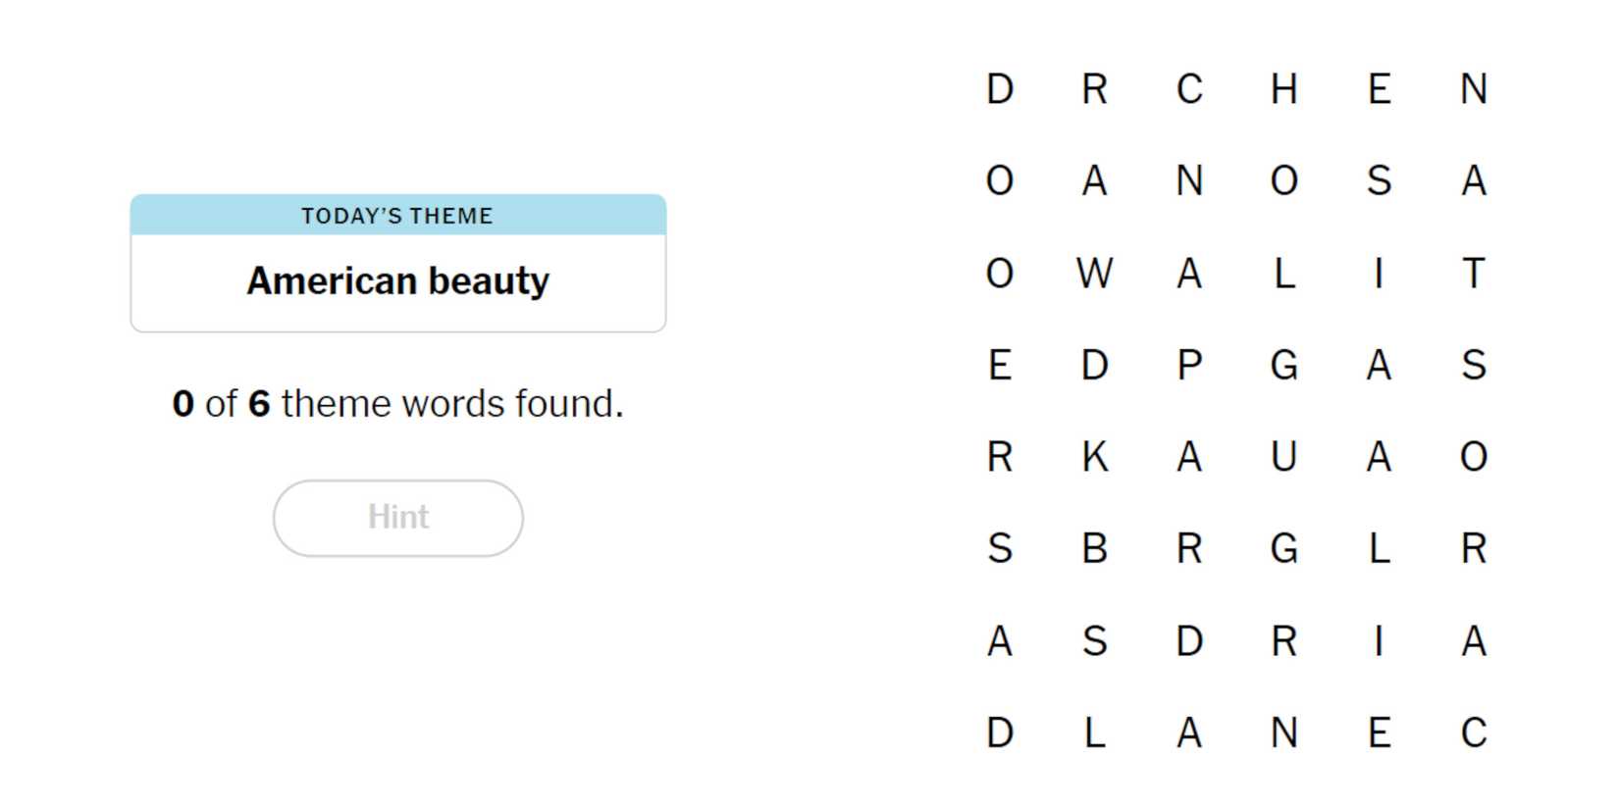Tap the letter W tile
The width and height of the screenshot is (1619, 809).
pyautogui.click(x=1094, y=274)
